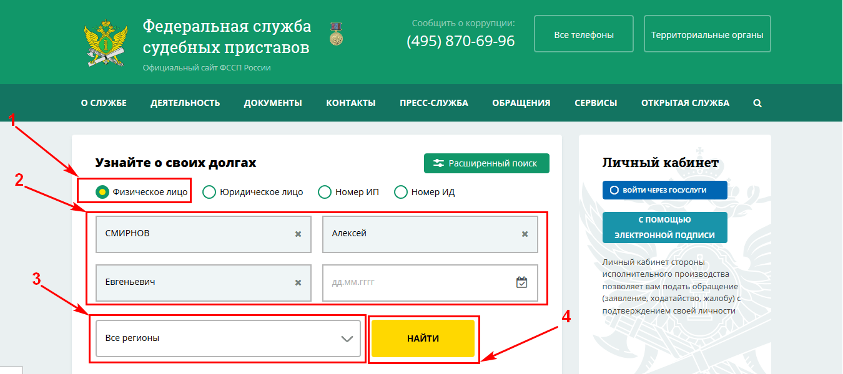Viewport: 843px width, 374px height.
Task: Open the СЕРВИСЫ menu
Action: [596, 103]
